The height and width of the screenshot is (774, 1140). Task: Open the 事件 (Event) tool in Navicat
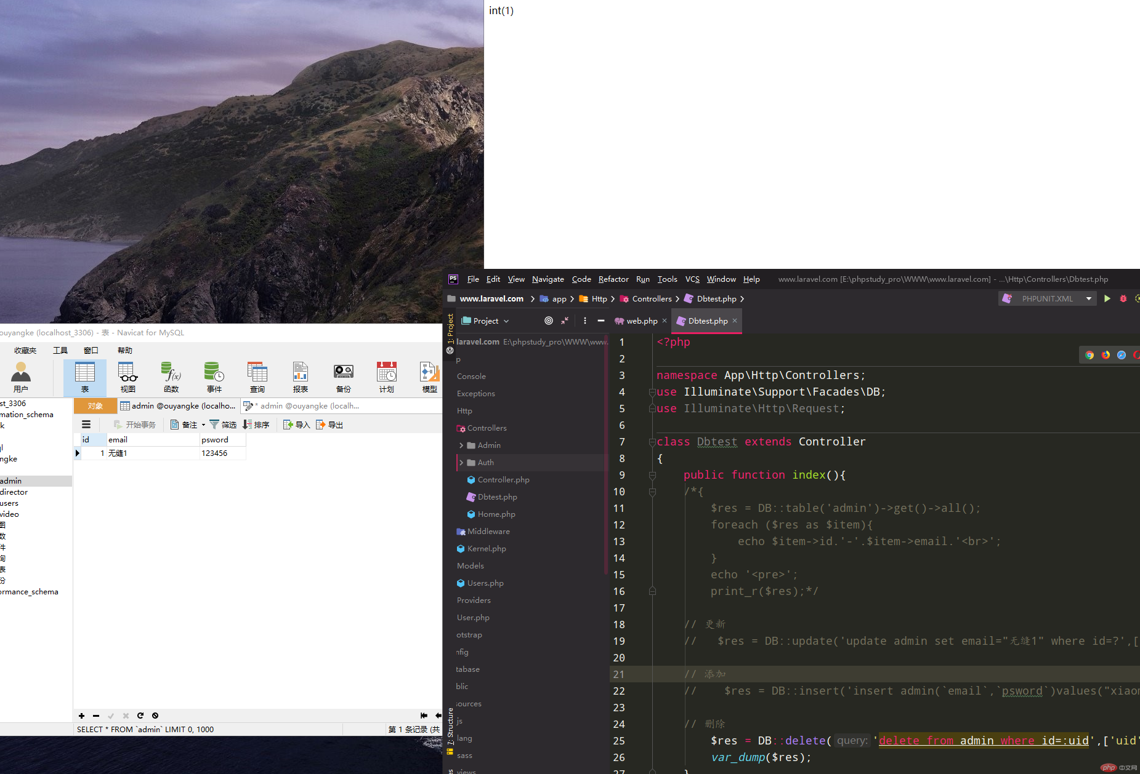pos(214,377)
